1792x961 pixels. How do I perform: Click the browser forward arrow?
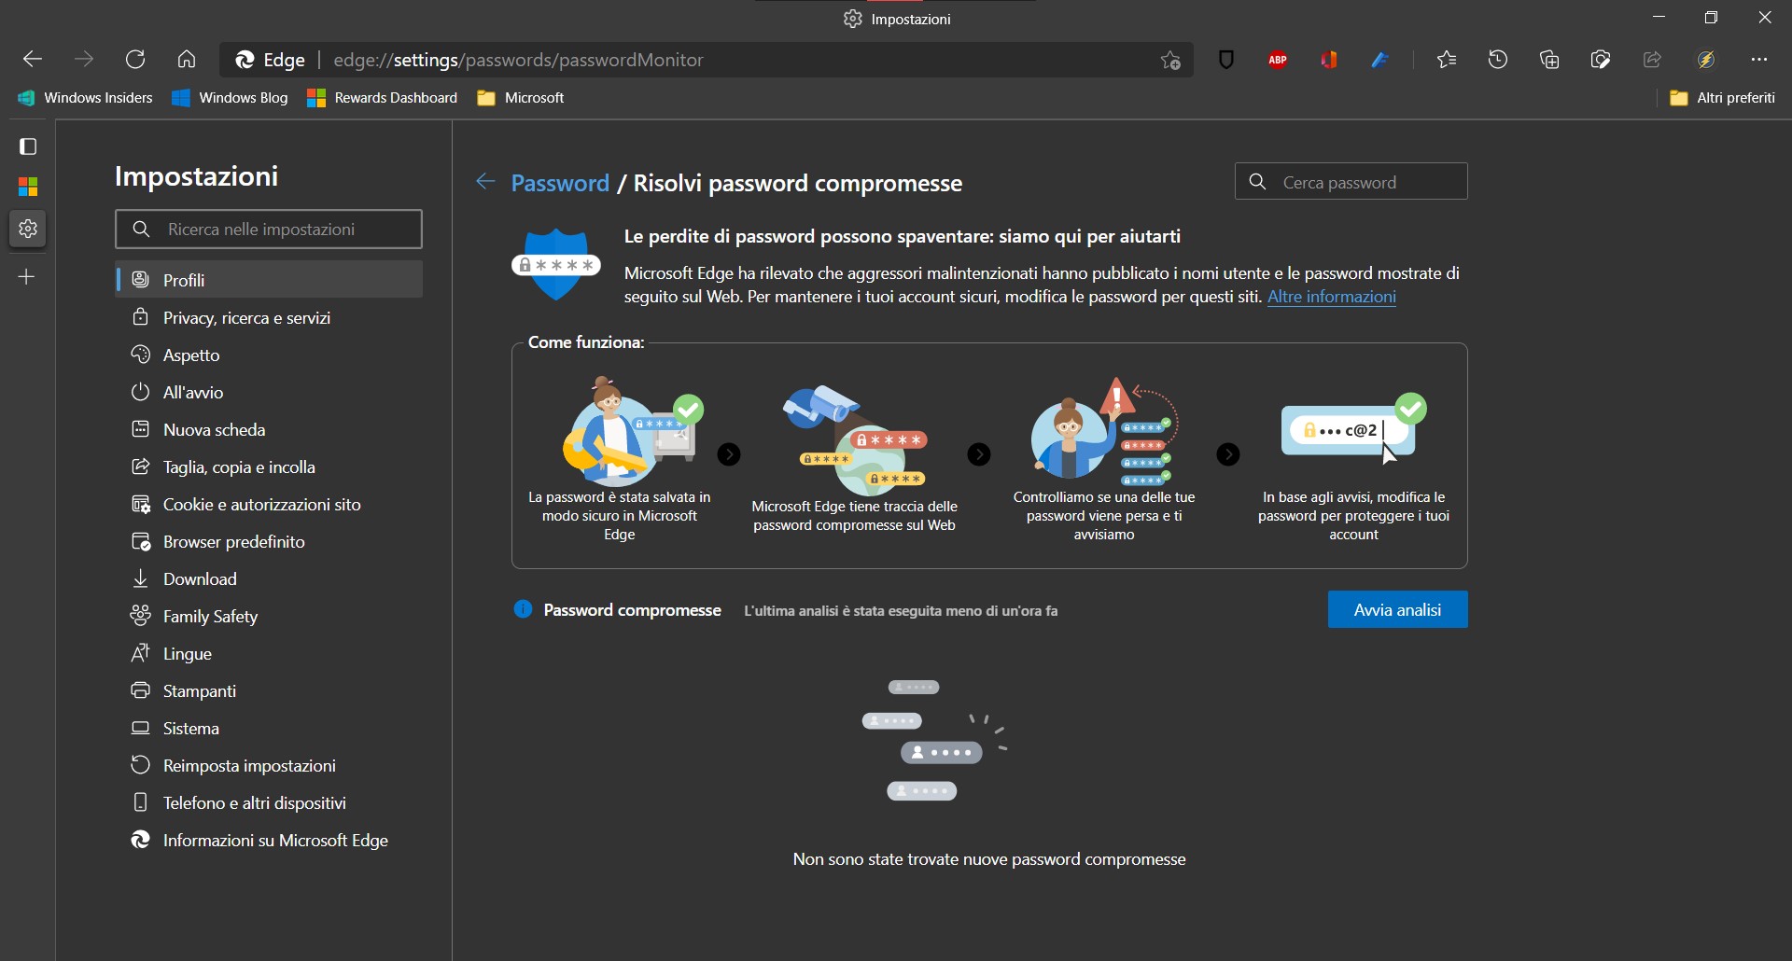pyautogui.click(x=84, y=60)
